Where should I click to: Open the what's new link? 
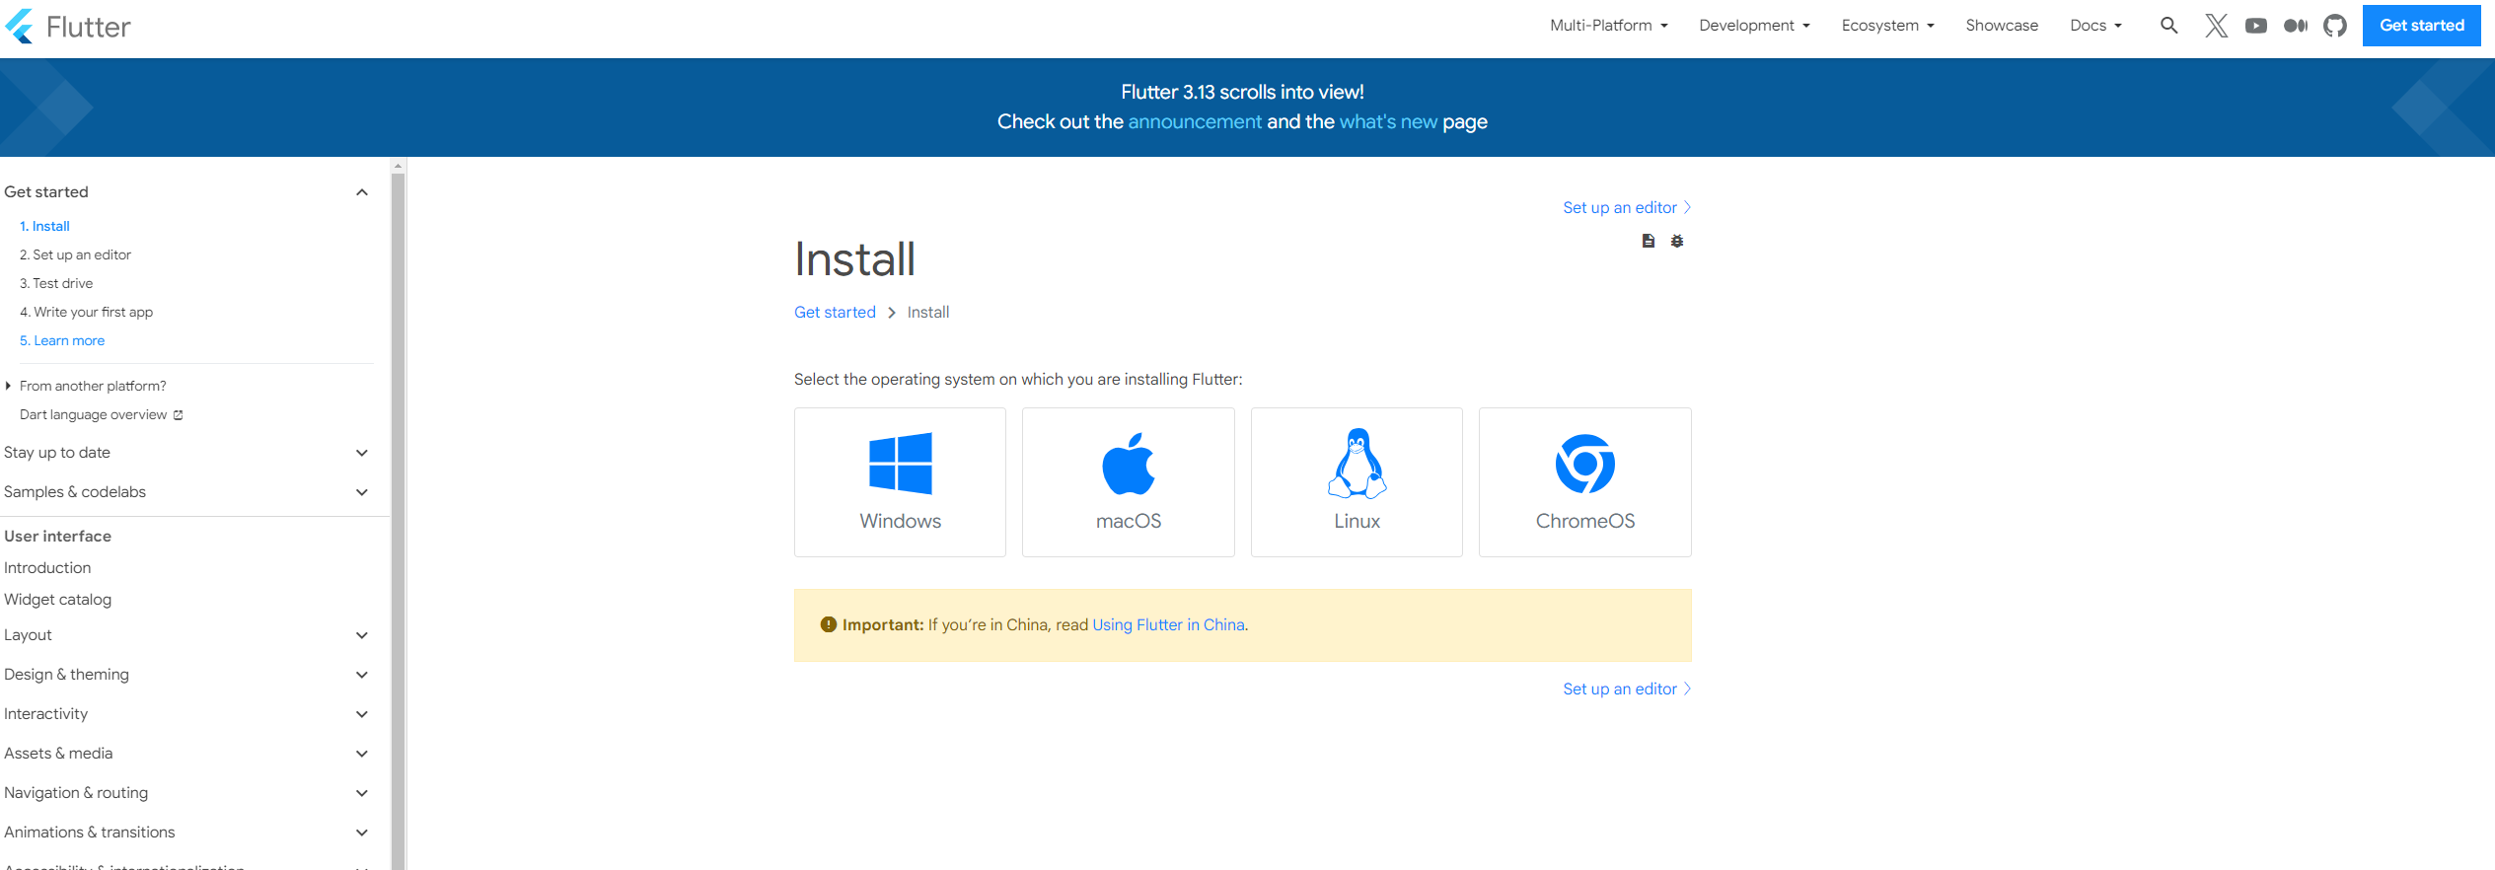(1388, 121)
